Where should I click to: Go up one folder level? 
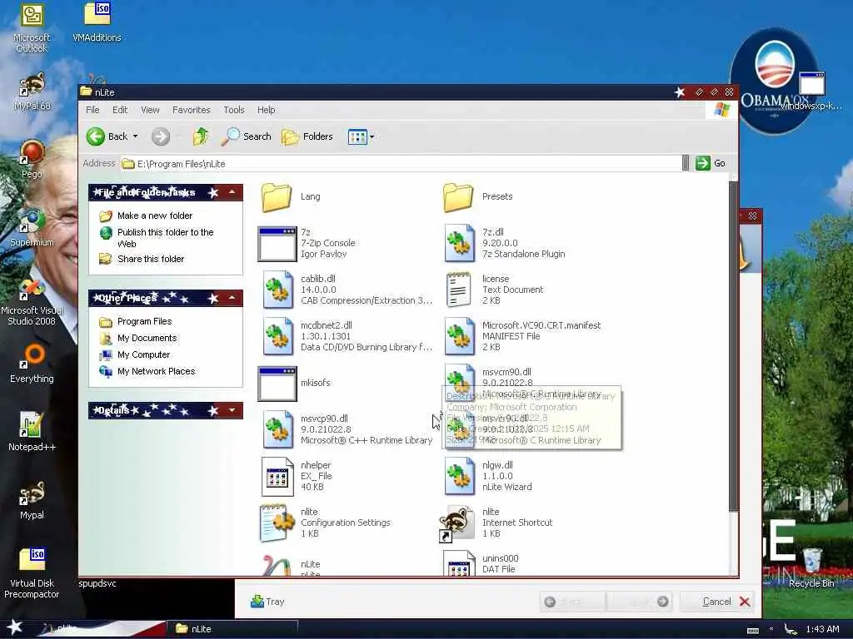pos(200,136)
